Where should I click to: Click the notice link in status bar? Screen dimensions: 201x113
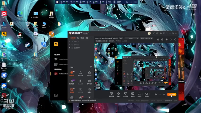(83, 100)
